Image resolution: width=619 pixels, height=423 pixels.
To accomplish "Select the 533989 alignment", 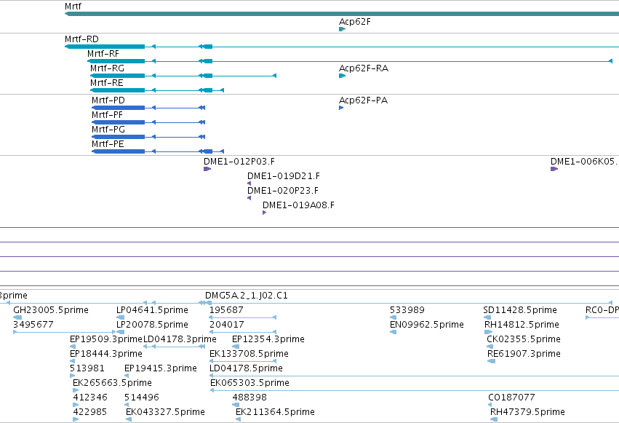I will pos(394,317).
